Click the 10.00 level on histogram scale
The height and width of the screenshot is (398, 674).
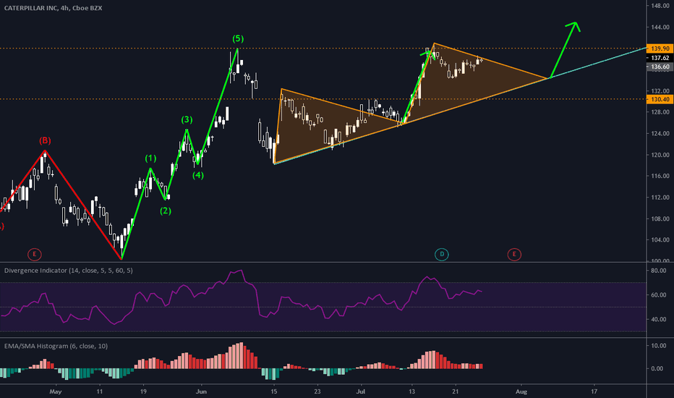coord(659,346)
